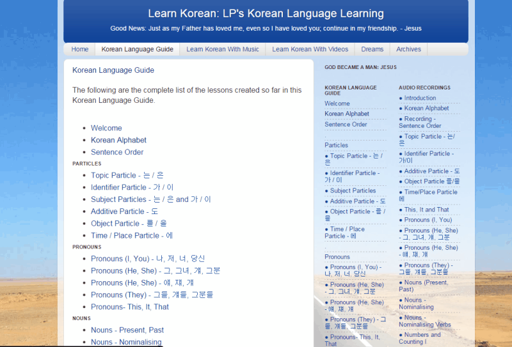This screenshot has width=512, height=347.
Task: Click Time / Place Particle in sidebar guide
Action: pyautogui.click(x=344, y=233)
